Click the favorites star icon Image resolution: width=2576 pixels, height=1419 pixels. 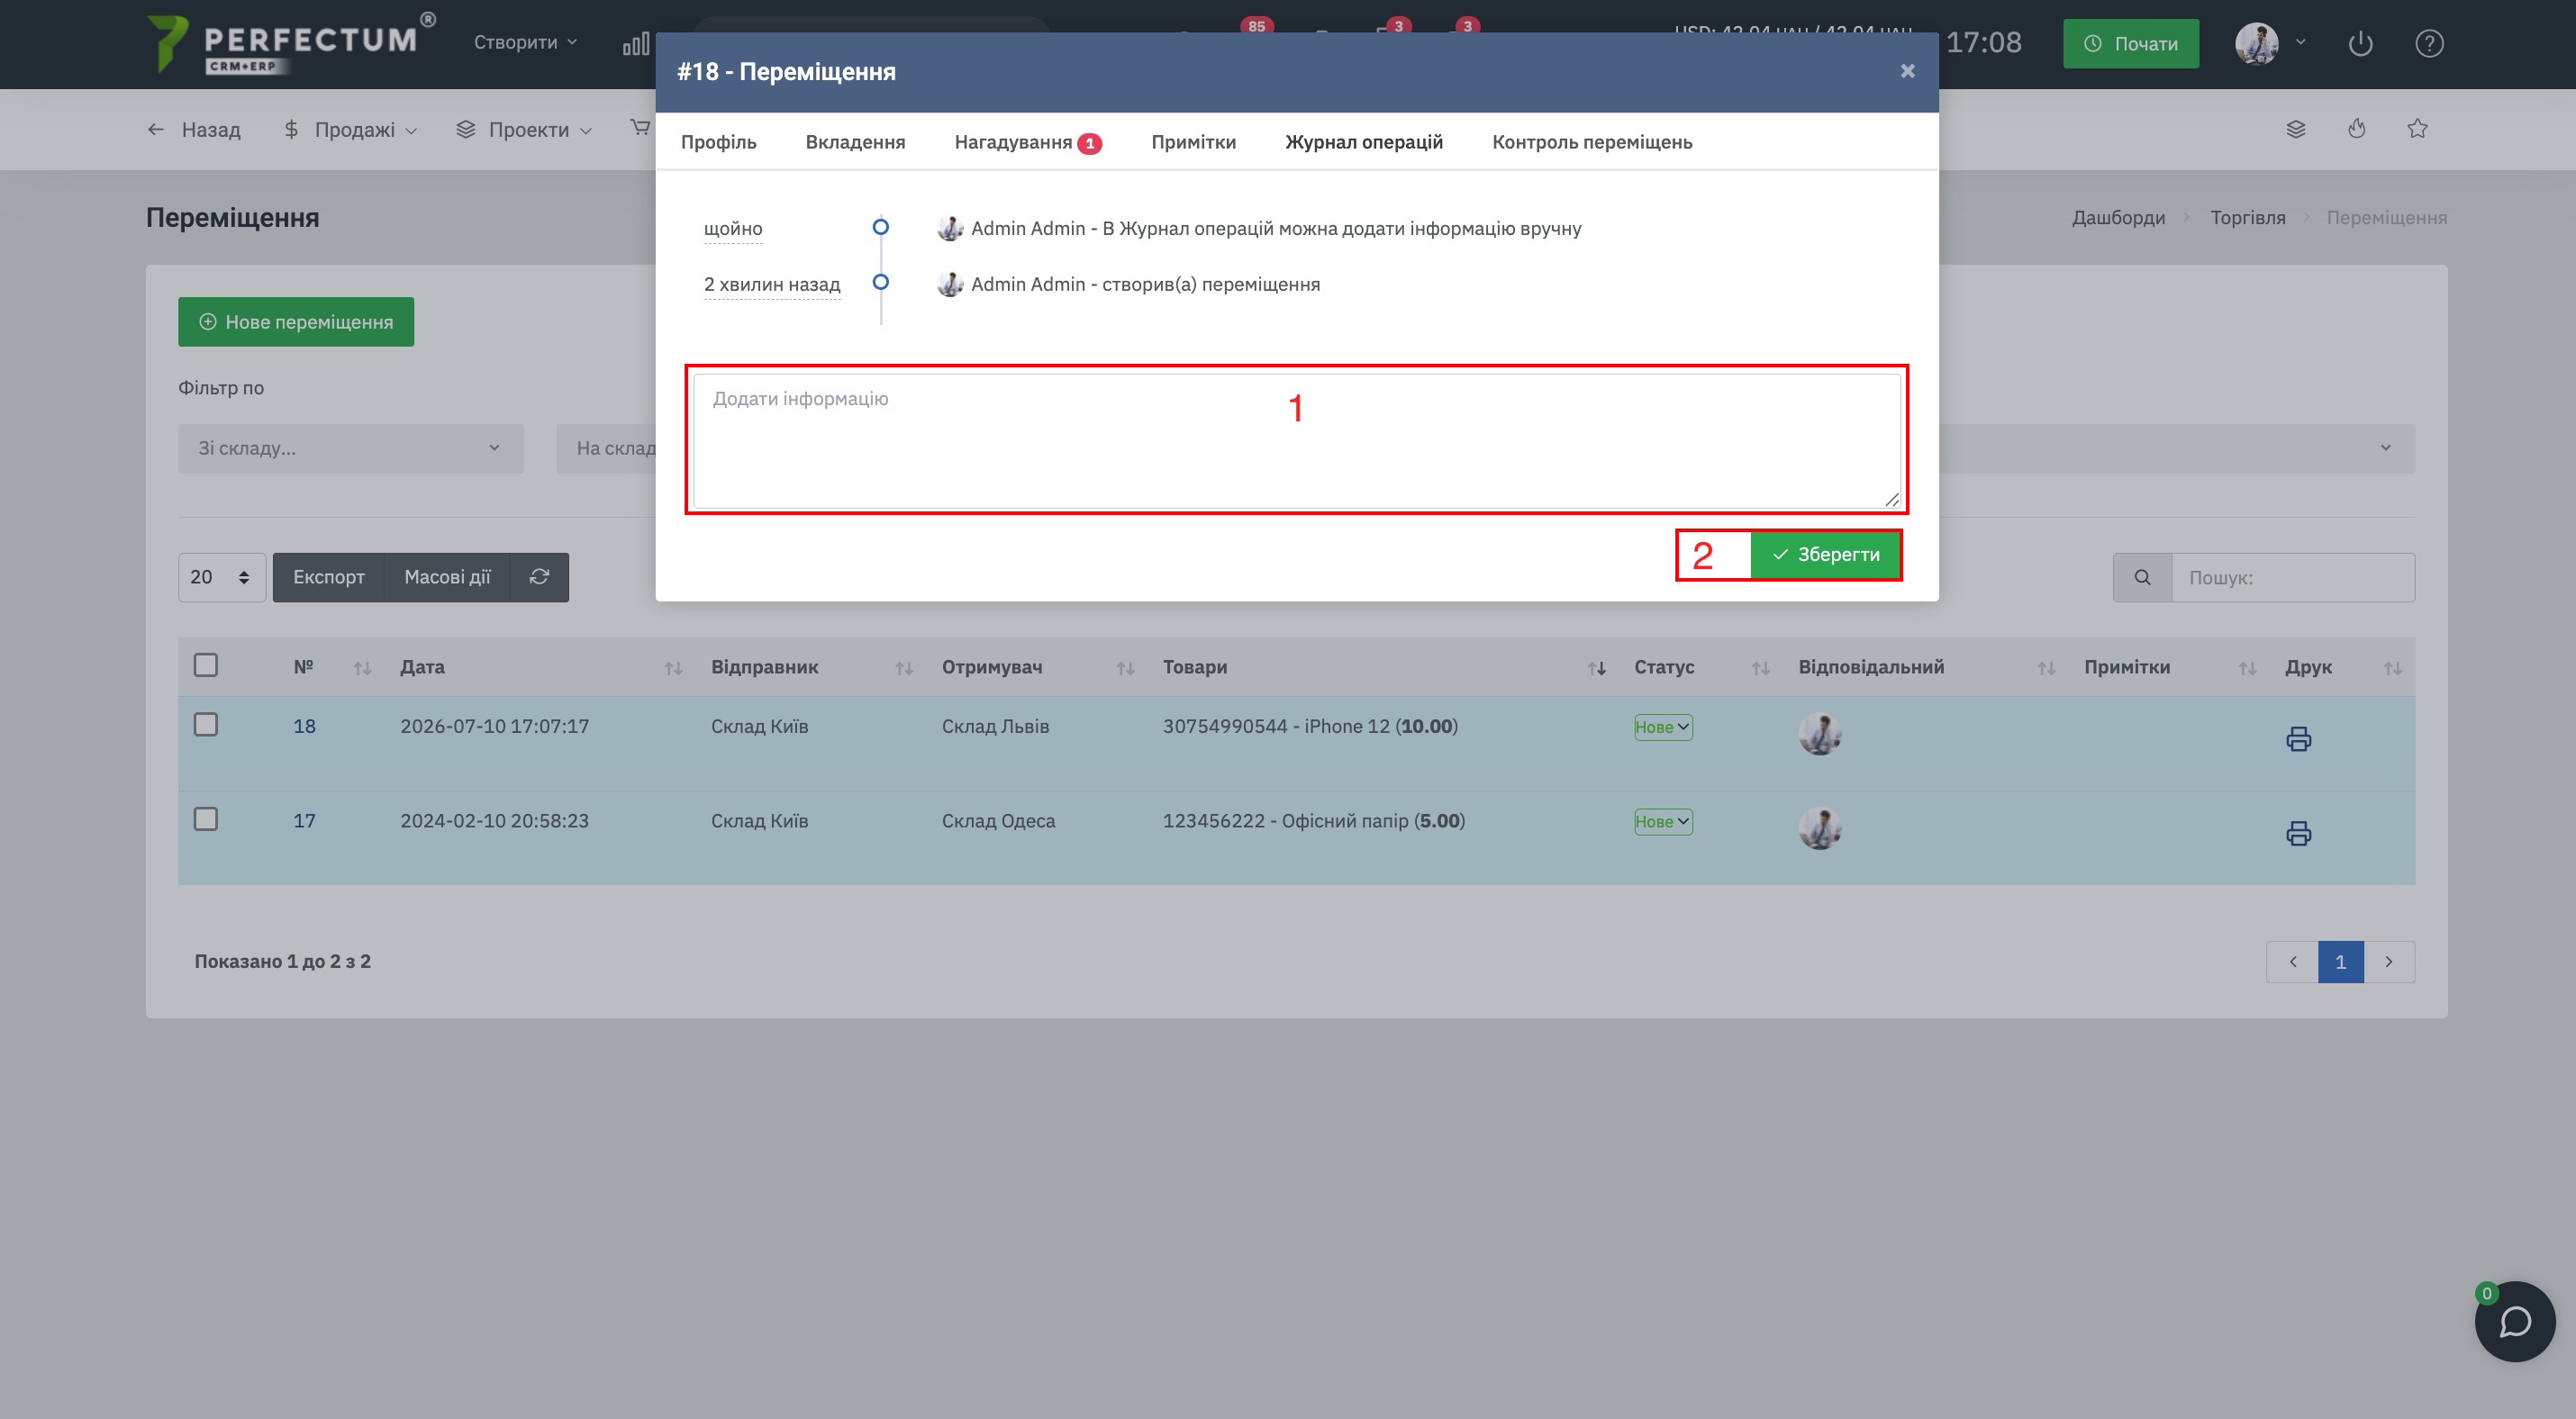(x=2417, y=129)
